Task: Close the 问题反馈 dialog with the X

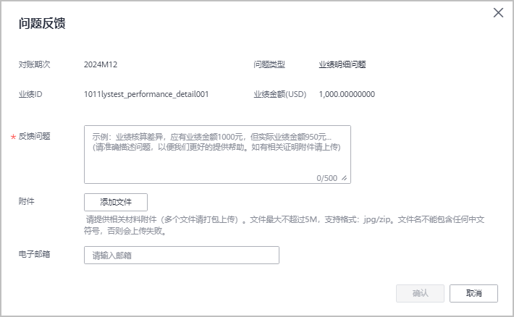Action: point(498,13)
